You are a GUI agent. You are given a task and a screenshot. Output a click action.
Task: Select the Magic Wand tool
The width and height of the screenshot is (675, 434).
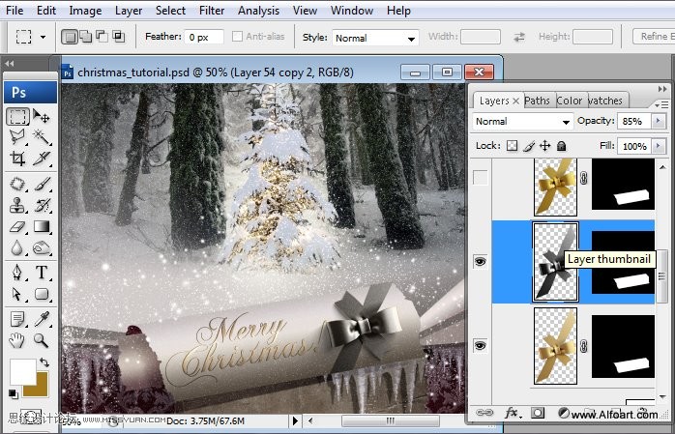pos(42,137)
